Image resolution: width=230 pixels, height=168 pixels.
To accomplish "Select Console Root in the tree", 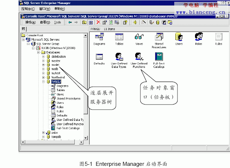I will pyautogui.click(x=35, y=35).
